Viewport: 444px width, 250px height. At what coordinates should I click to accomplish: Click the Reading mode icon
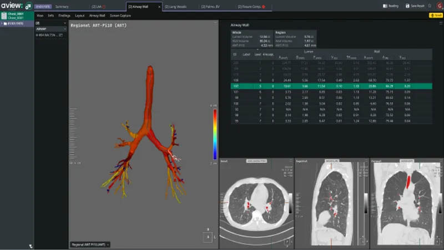386,6
